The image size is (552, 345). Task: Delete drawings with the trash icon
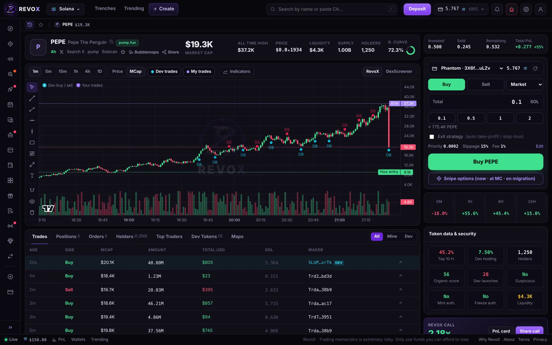(x=32, y=213)
